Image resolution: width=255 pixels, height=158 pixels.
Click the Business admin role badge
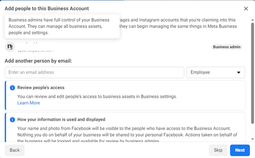click(x=227, y=47)
